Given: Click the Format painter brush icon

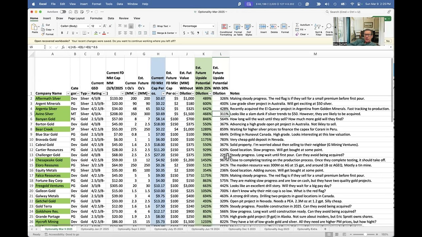Looking at the screenshot, I should (43, 34).
